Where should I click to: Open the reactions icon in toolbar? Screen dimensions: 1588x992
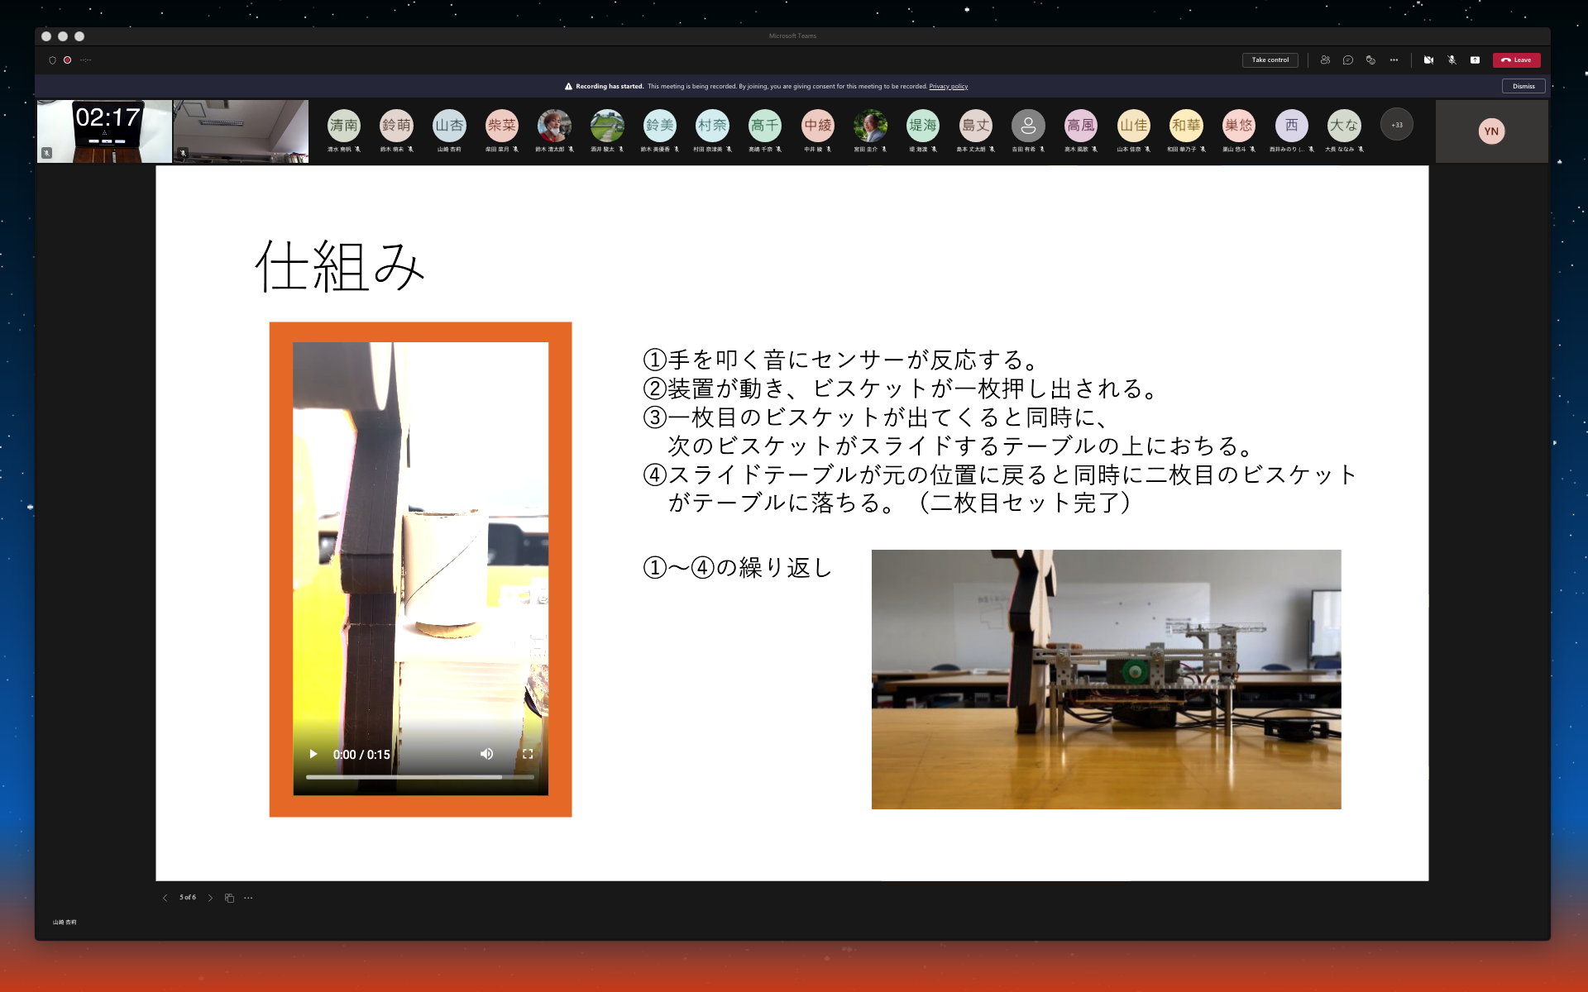coord(1370,60)
